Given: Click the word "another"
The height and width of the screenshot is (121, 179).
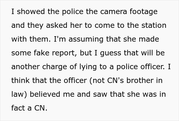Looking at the screenshot, I should pyautogui.click(x=26, y=67).
